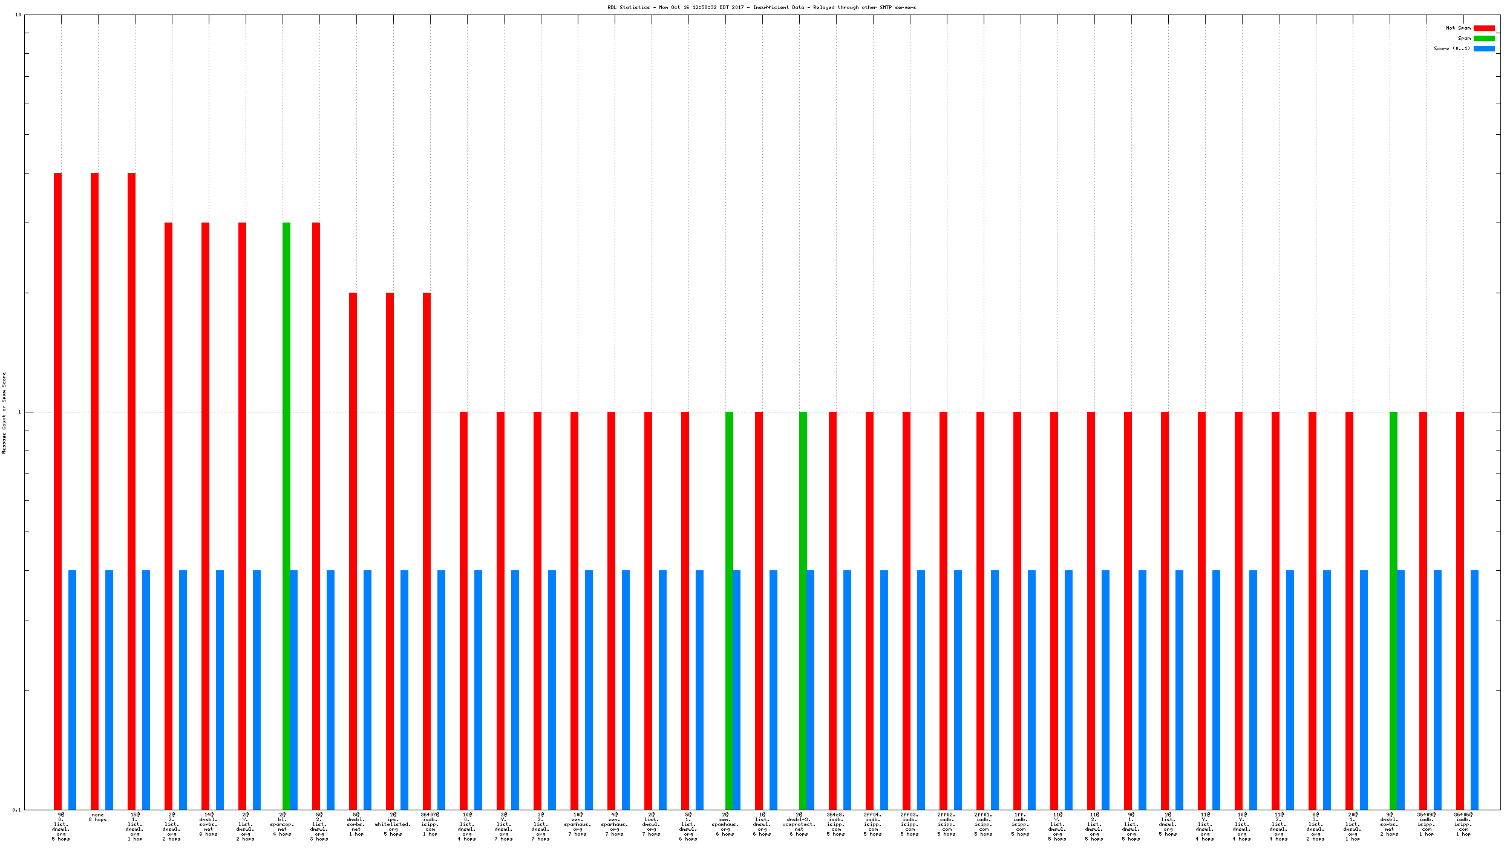This screenshot has height=849, width=1510.
Task: Click the bl.spamcop.net 4 hops axis label
Action: pos(283,824)
